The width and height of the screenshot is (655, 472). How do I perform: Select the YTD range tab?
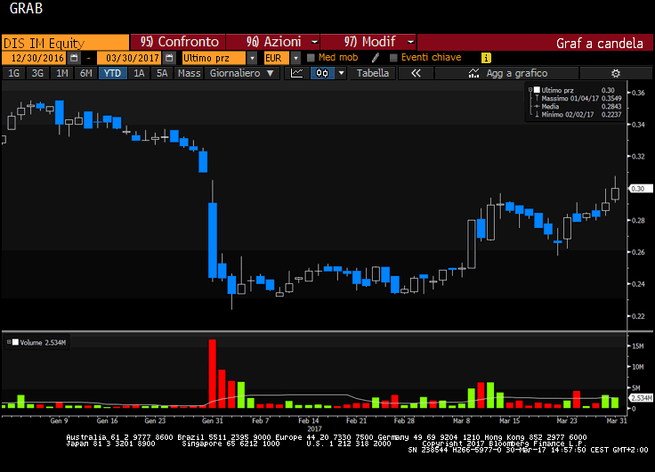pyautogui.click(x=112, y=73)
